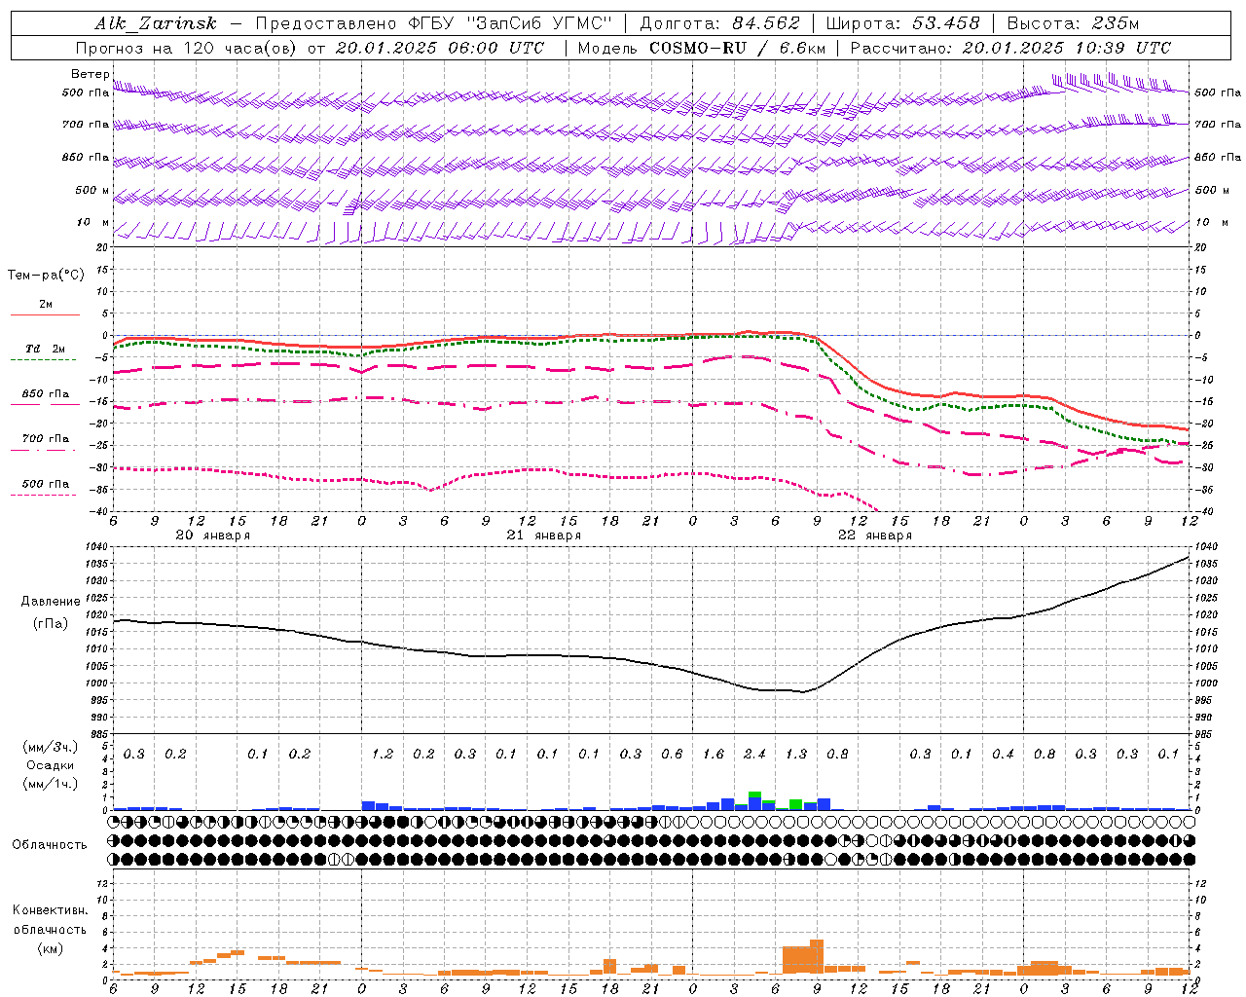Image resolution: width=1246 pixels, height=997 pixels.
Task: Select the 'ФГБУ "ЗапСиб УГМС"' provider text
Action: click(x=511, y=23)
